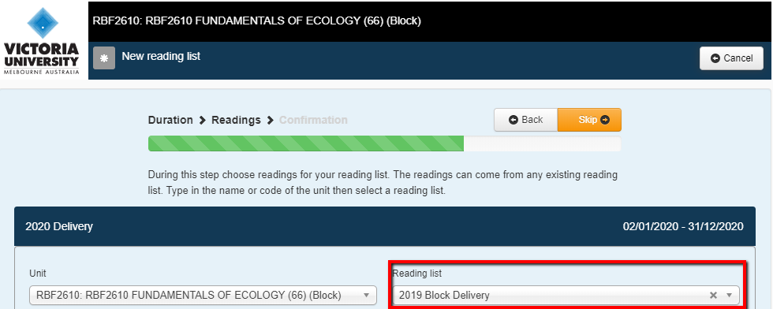Open the Unit dropdown for RBF2610
The width and height of the screenshot is (773, 309).
[x=204, y=295]
